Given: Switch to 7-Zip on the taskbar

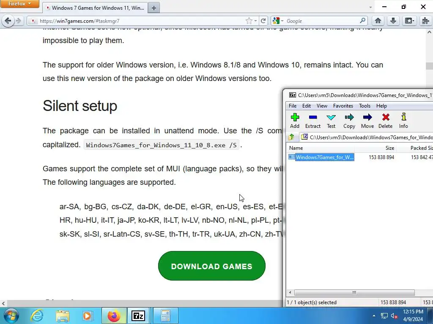Looking at the screenshot, I should pos(138,316).
